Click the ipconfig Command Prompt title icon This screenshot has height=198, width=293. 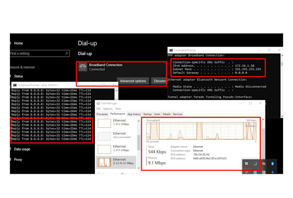[x=171, y=50]
